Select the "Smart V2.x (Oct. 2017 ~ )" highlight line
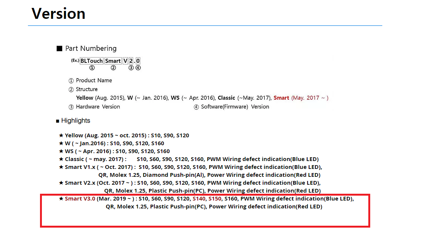The height and width of the screenshot is (234, 437). click(189, 183)
